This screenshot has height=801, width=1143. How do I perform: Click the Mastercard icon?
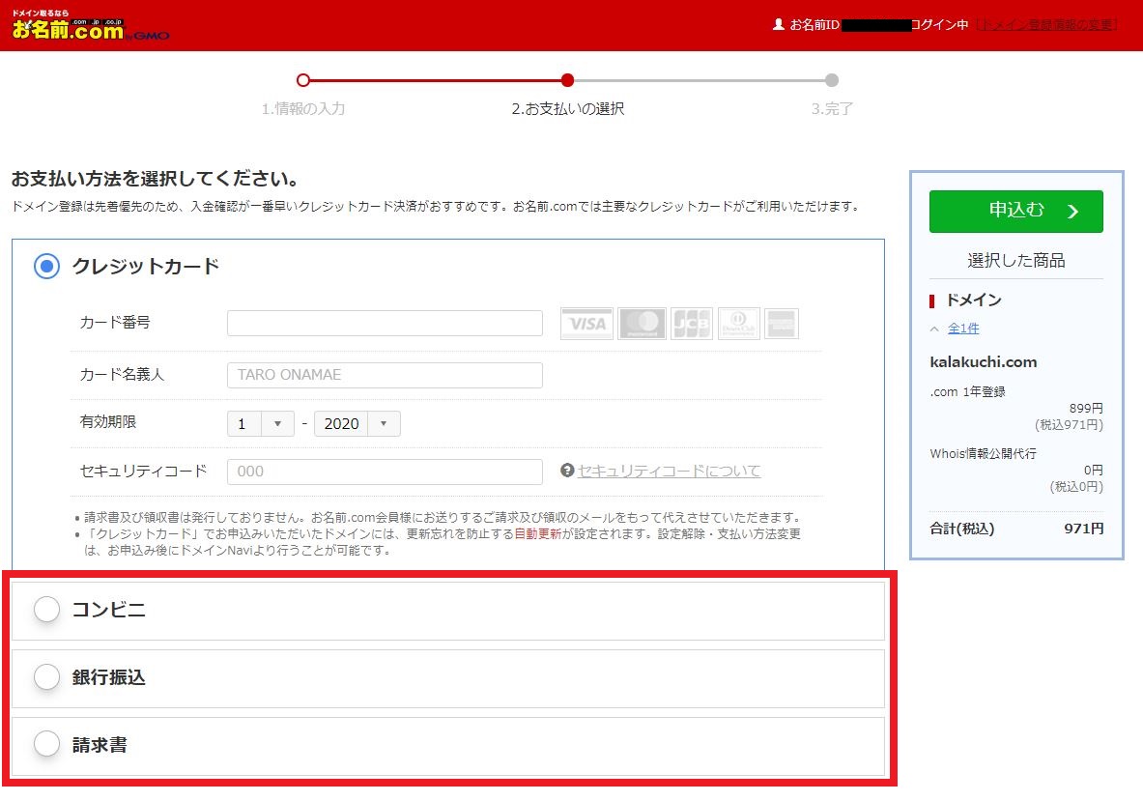[x=642, y=324]
